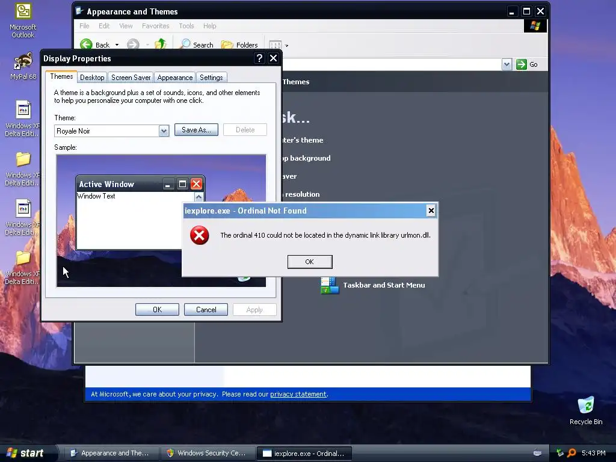This screenshot has height=462, width=616.
Task: Open the Back history dropdown arrow
Action: coord(117,45)
